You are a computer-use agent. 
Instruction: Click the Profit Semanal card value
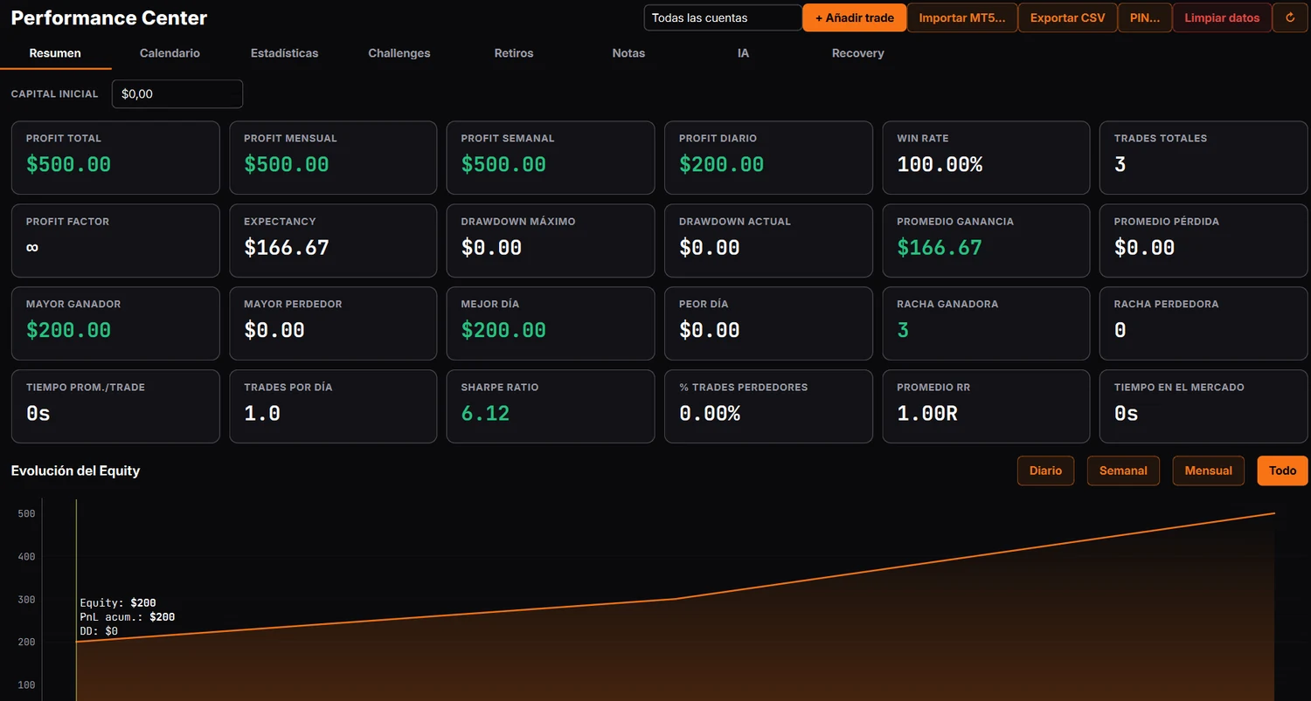coord(503,164)
